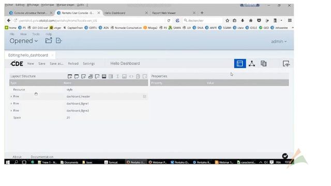Click the Add Space layout icon
Viewport: 331px width, 186px height.
click(117, 76)
